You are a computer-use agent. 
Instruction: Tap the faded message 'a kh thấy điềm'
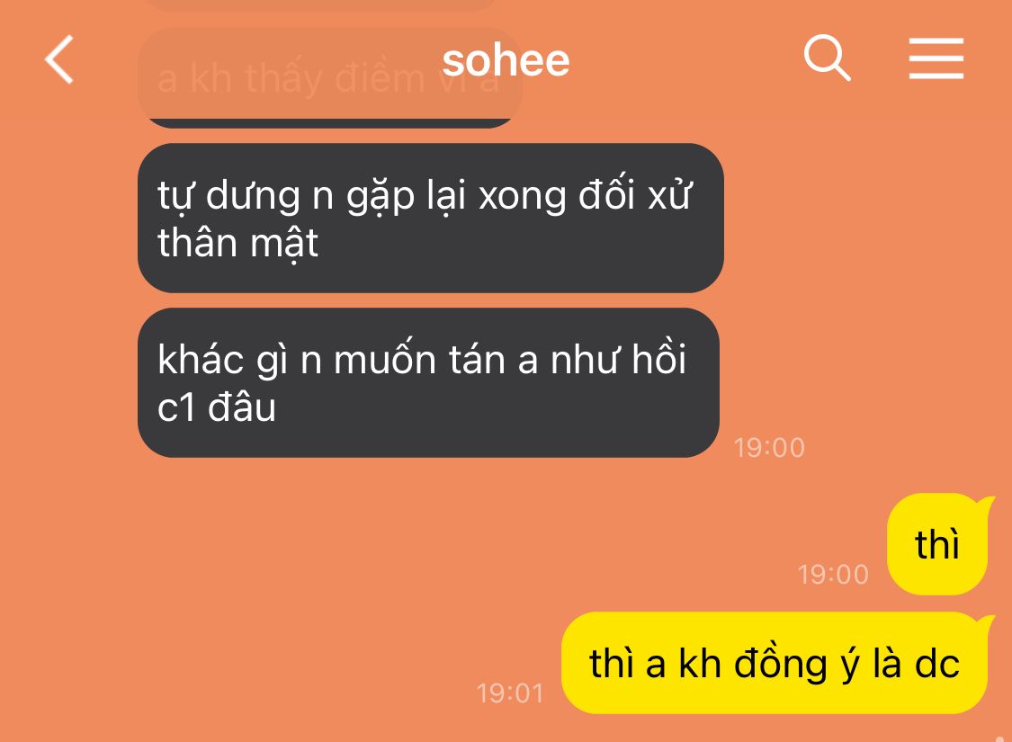[328, 79]
